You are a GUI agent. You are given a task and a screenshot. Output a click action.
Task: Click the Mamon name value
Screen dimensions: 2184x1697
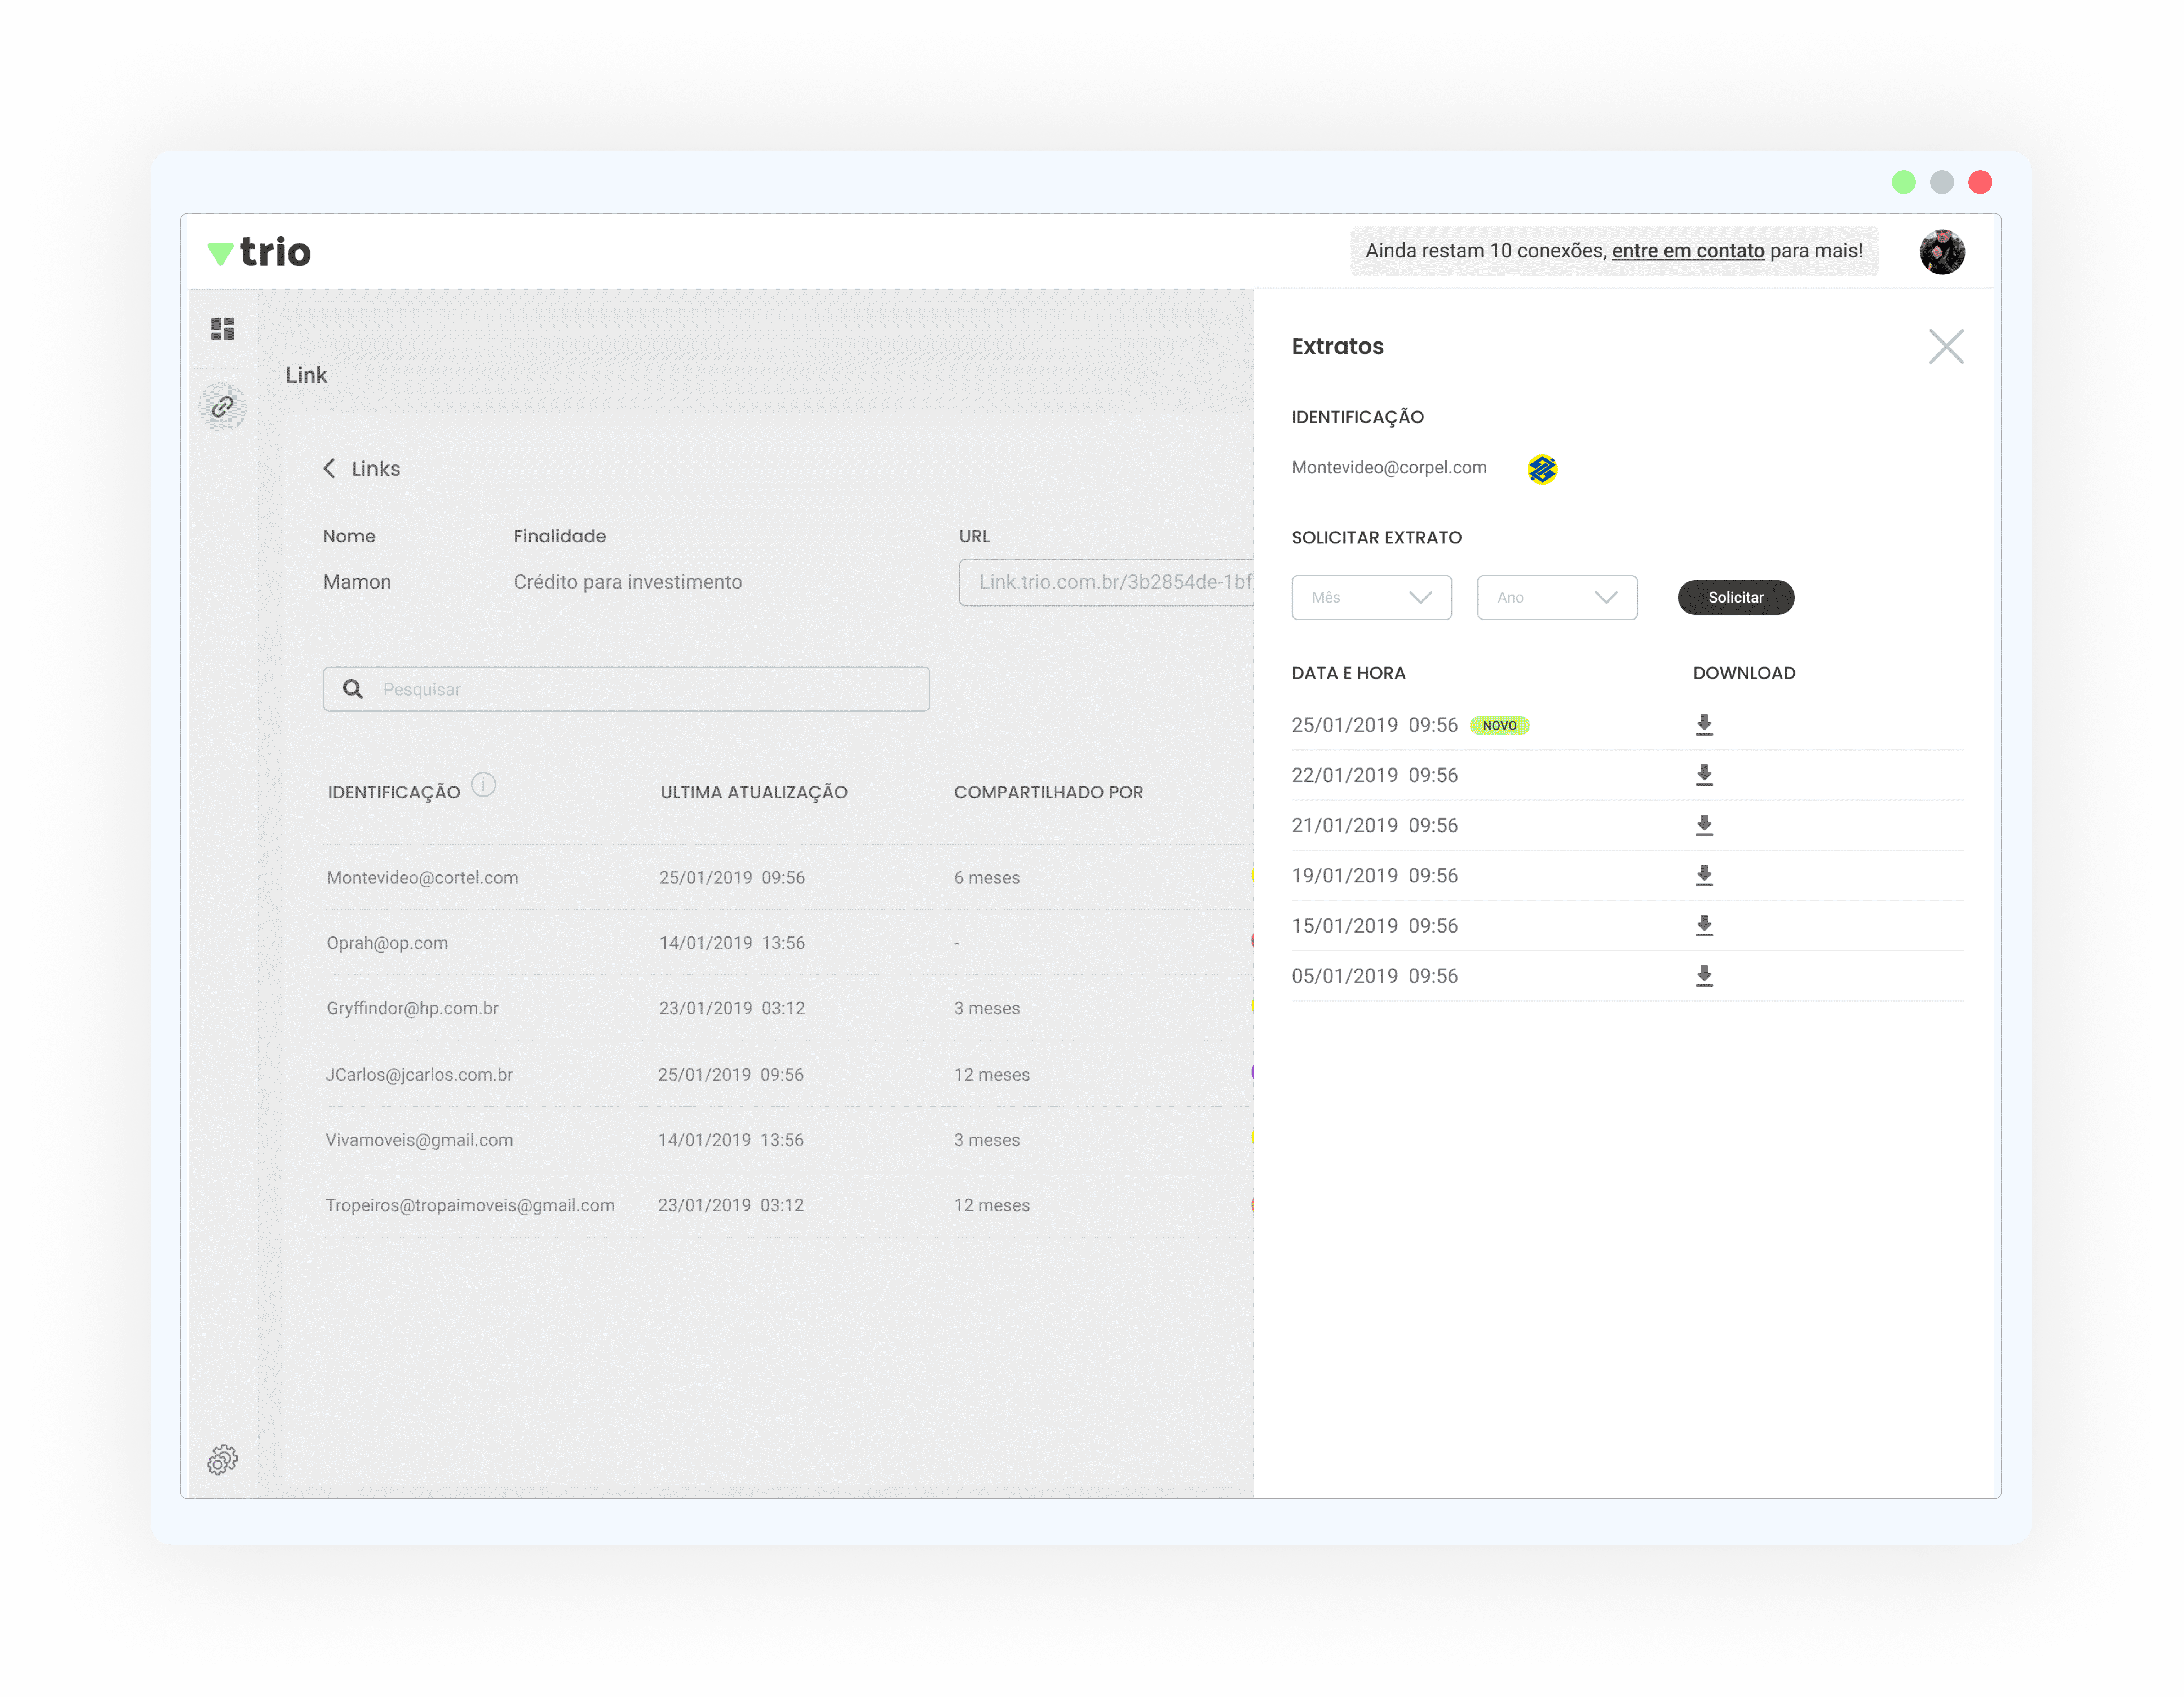click(x=357, y=582)
